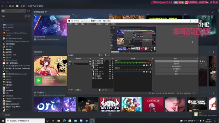
Task: Open the 工具(T) menu in OBS
Action: 107,24
